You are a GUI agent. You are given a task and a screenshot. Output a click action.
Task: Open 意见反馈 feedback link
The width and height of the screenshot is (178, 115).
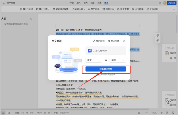[113, 41]
